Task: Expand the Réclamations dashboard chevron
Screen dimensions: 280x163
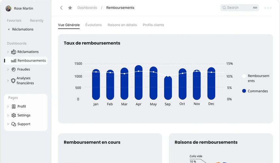Action: click(x=8, y=52)
